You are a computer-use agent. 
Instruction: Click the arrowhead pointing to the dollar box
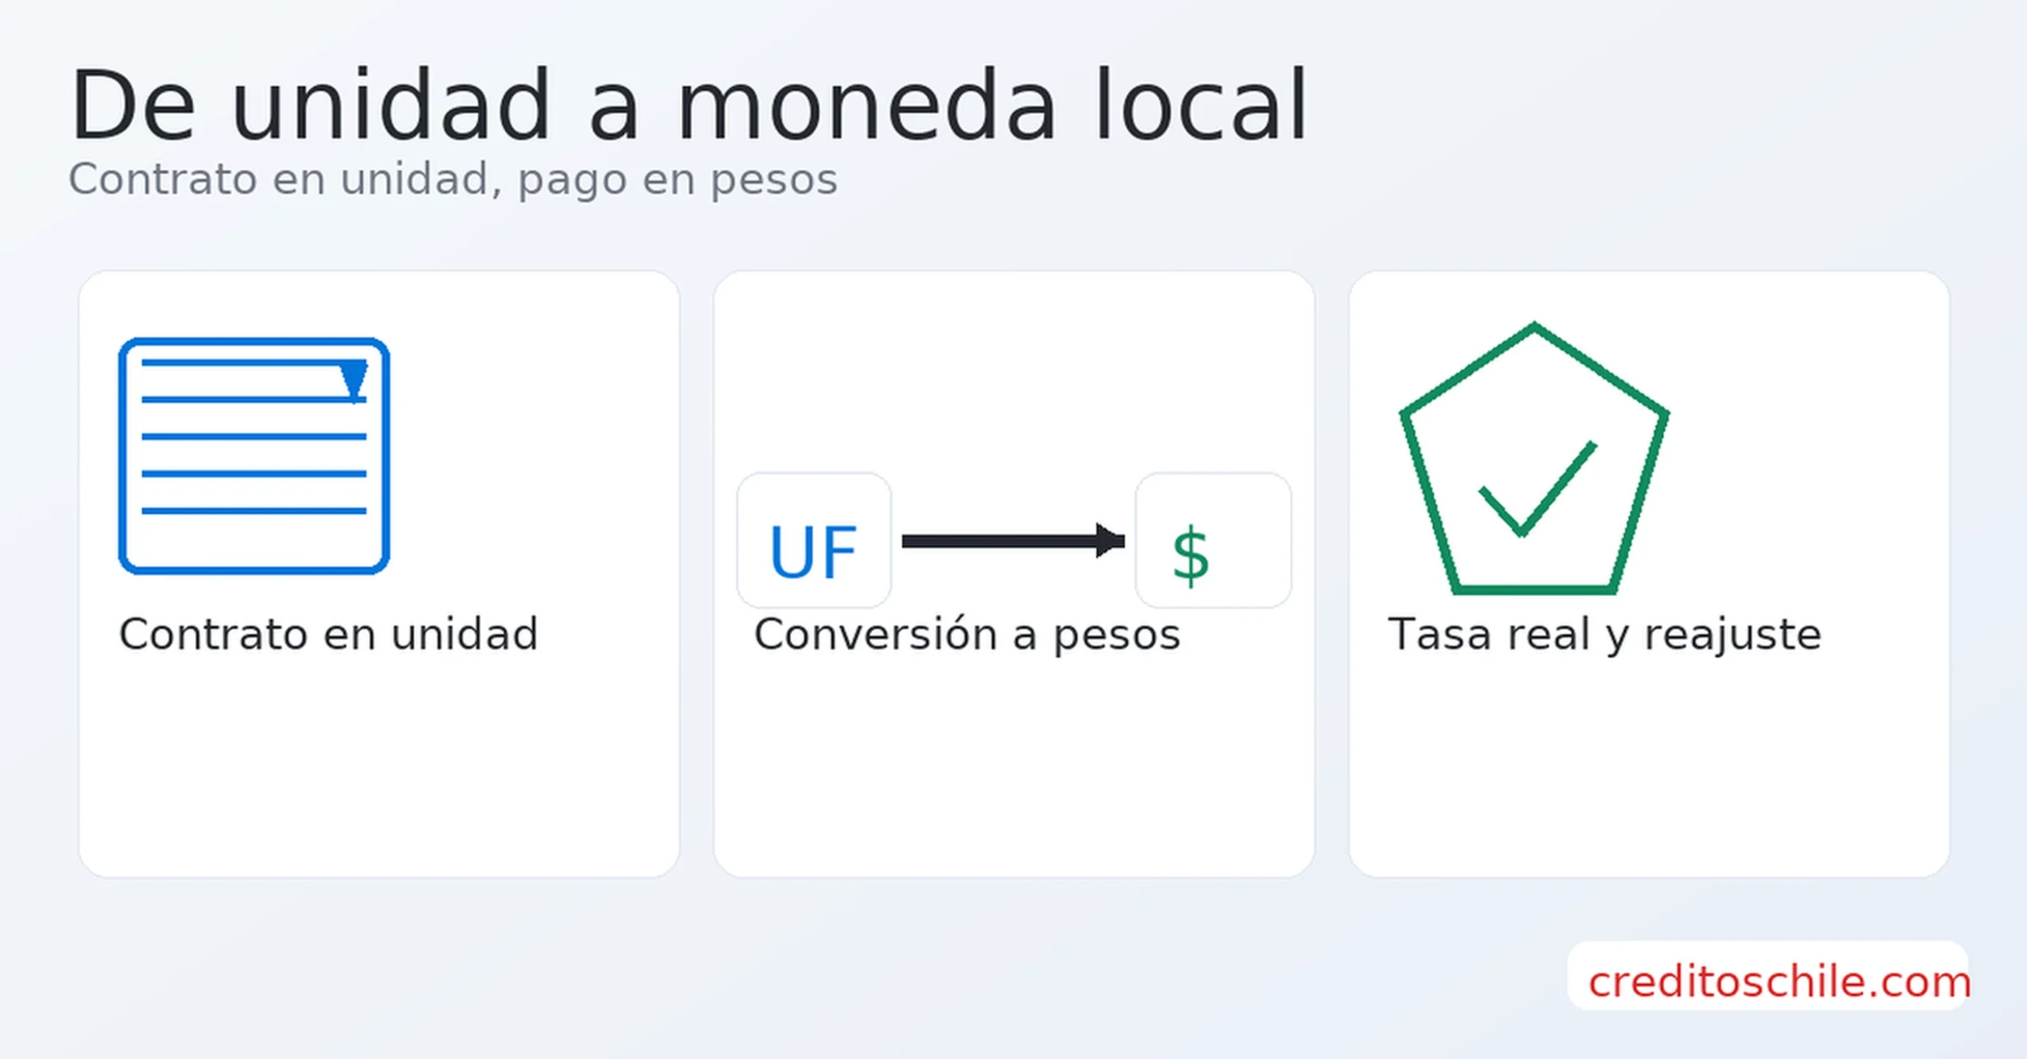click(1109, 541)
